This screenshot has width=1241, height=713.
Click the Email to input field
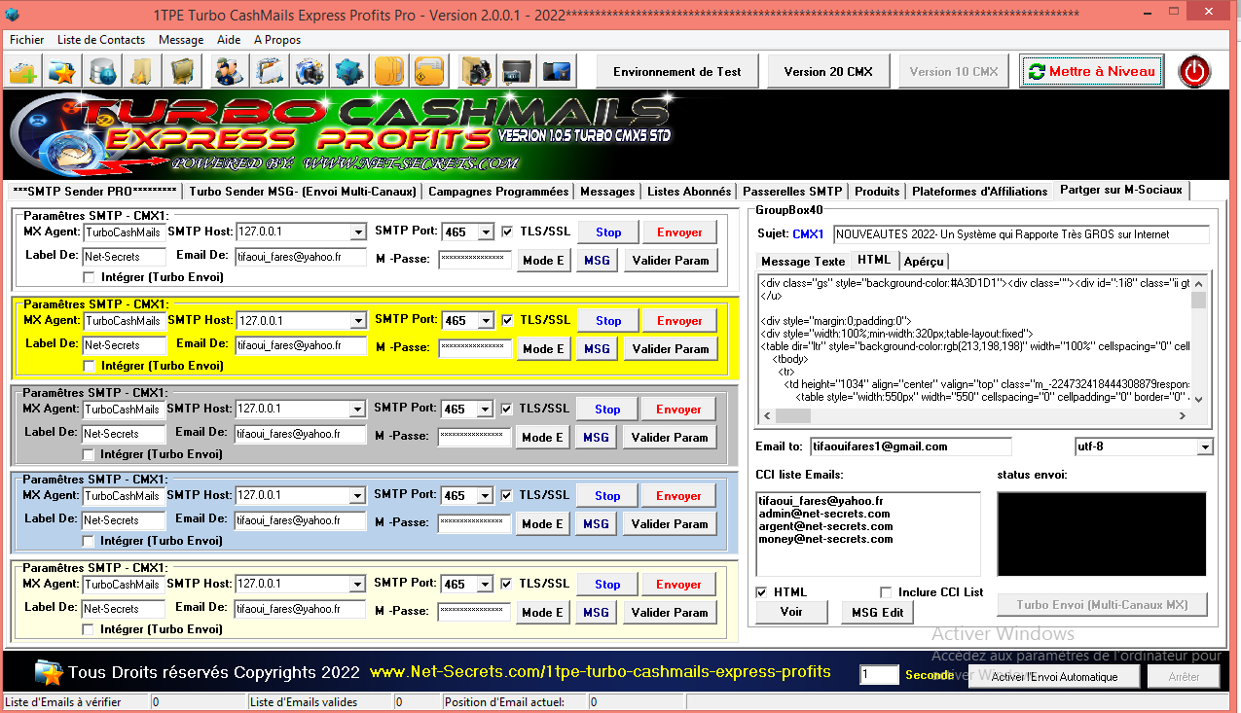(x=910, y=446)
